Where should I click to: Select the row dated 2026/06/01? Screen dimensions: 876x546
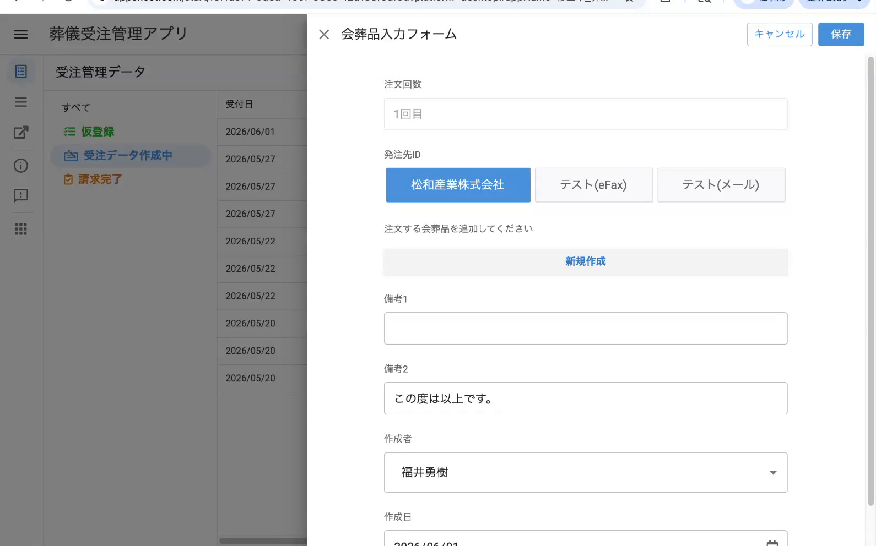click(262, 132)
